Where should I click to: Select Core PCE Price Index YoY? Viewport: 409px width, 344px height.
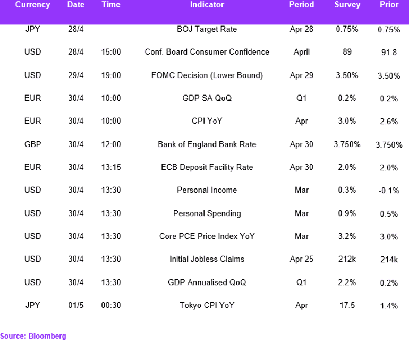click(x=207, y=236)
